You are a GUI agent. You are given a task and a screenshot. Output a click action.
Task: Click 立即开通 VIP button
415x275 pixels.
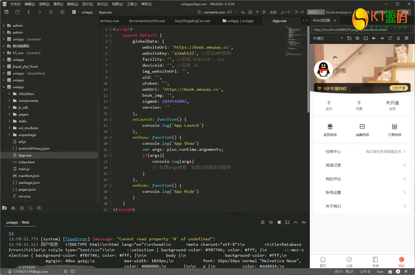[398, 88]
